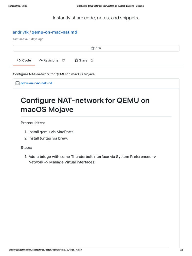Click the file code icon in the file header

pyautogui.click(x=17, y=83)
